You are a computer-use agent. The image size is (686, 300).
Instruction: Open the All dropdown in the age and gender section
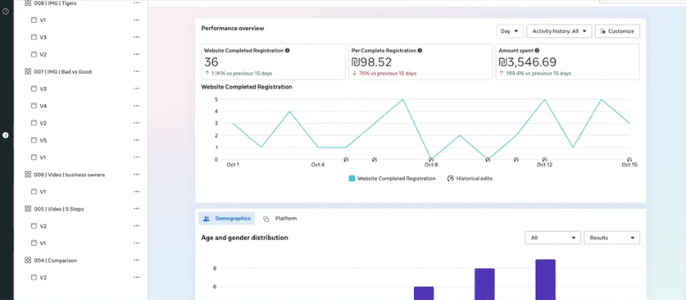coord(553,238)
